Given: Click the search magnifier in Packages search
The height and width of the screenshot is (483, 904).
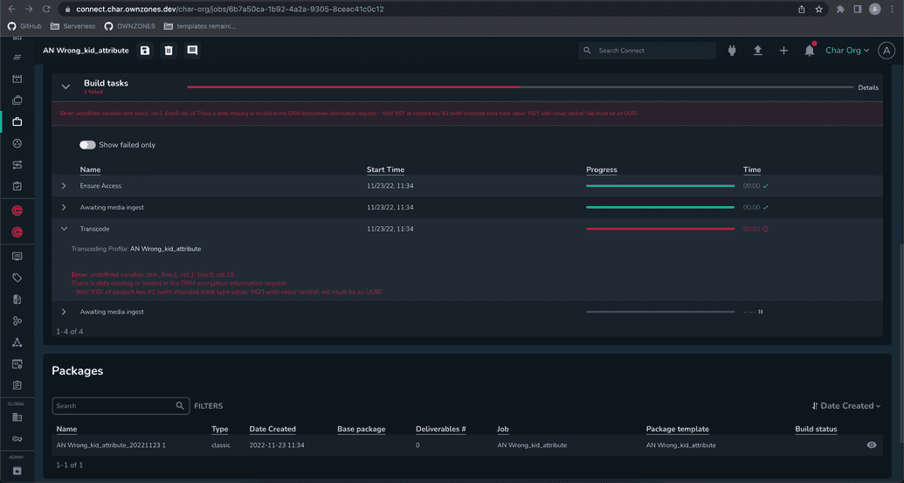Looking at the screenshot, I should pos(180,406).
